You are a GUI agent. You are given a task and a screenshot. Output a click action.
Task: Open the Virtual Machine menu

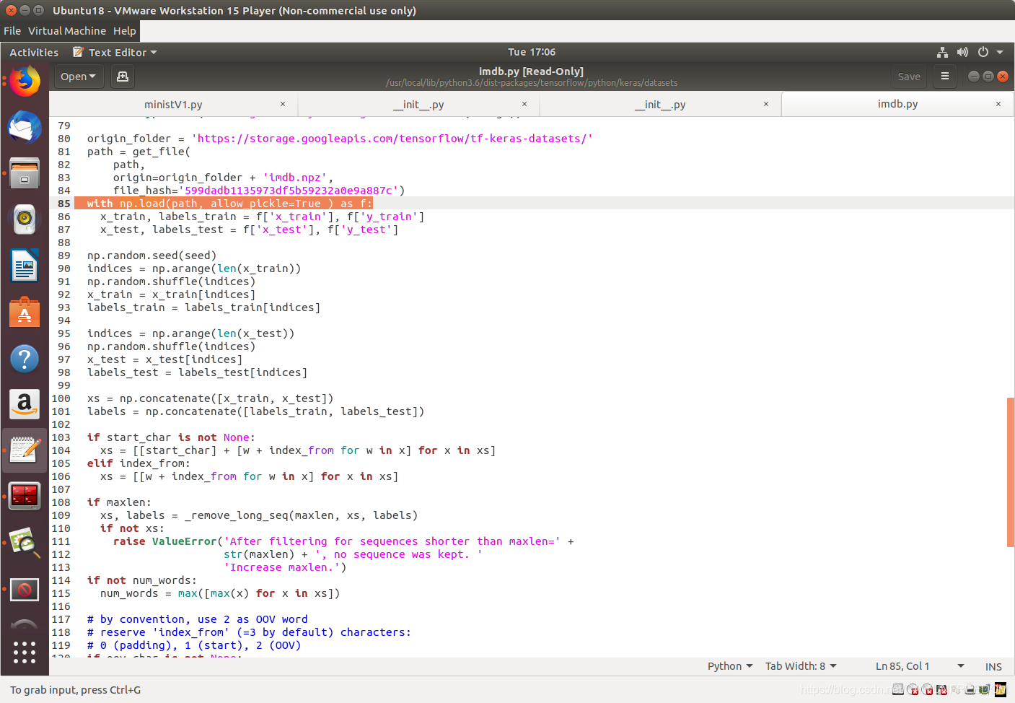click(68, 30)
